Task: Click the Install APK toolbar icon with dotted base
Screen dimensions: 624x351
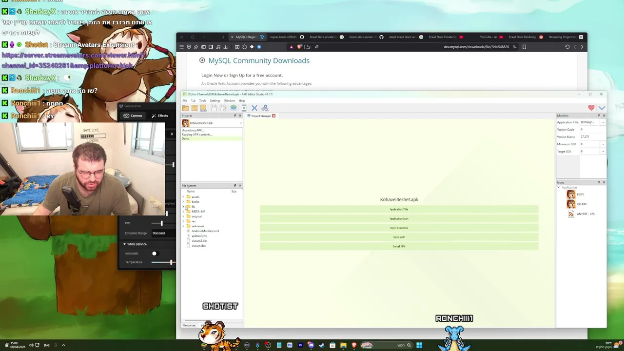Action: [x=203, y=108]
